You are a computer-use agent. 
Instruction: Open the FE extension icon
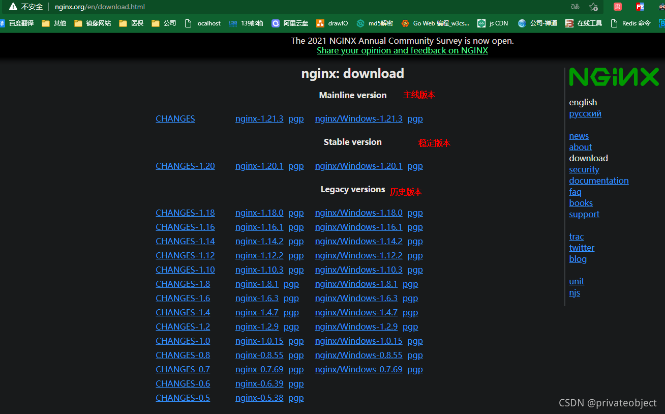click(x=640, y=7)
